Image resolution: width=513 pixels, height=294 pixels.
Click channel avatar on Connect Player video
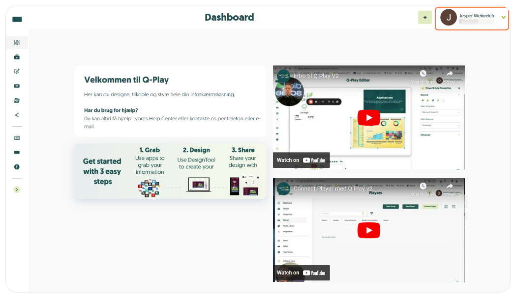(283, 188)
